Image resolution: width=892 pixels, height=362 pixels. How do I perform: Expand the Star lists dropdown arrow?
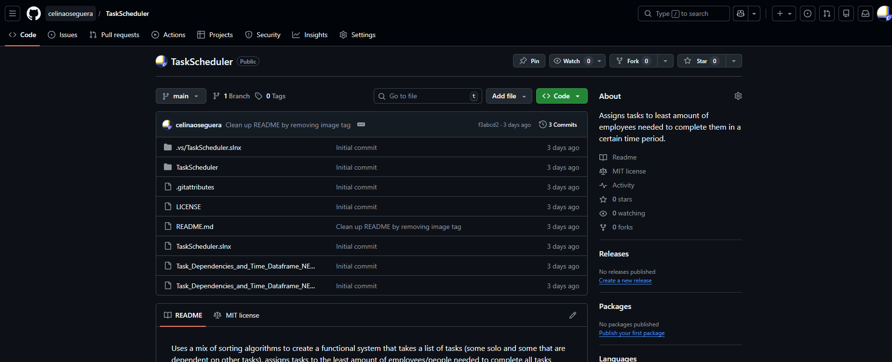coord(734,61)
